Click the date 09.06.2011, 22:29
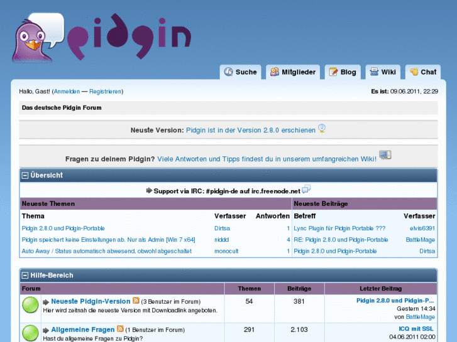The width and height of the screenshot is (457, 342). click(414, 92)
